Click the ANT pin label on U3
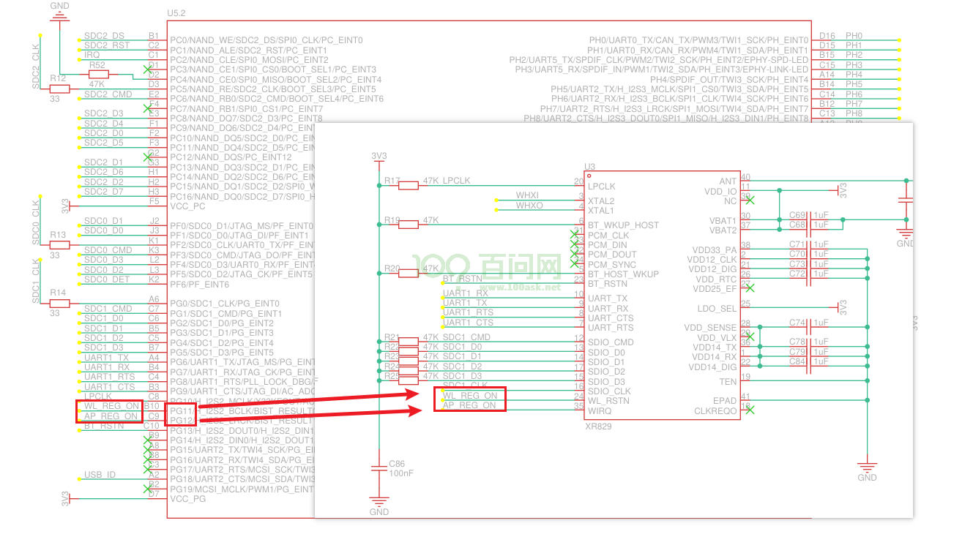 [x=728, y=181]
